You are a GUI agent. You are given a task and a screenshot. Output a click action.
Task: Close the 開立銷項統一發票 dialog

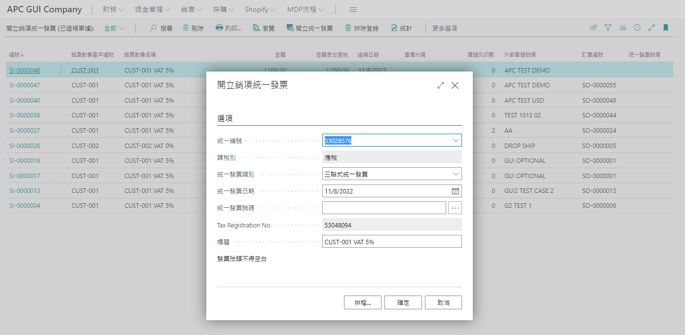point(455,85)
